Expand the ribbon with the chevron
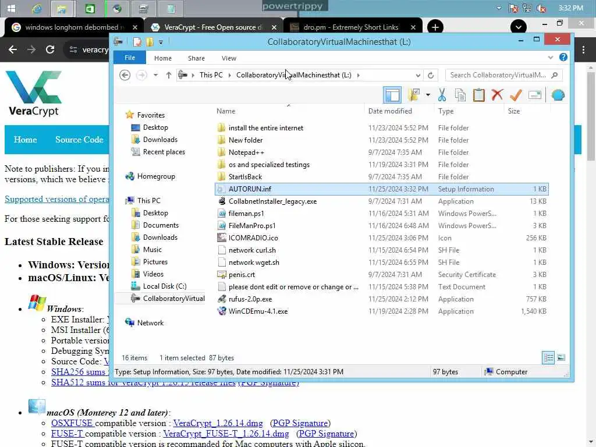596x447 pixels. (551, 58)
